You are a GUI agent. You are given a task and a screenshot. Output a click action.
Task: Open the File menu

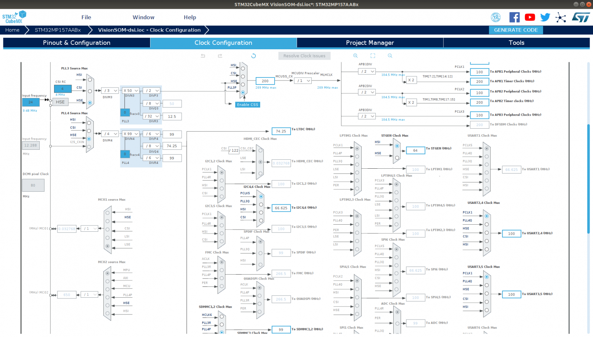point(86,17)
